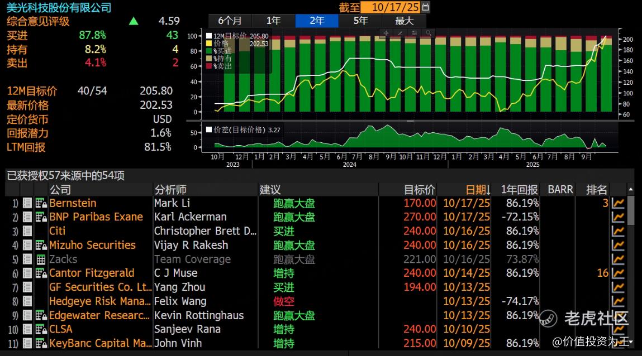The height and width of the screenshot is (356, 642).
Task: Show Cantor Fitzgerald history chart icon
Action: coord(618,273)
